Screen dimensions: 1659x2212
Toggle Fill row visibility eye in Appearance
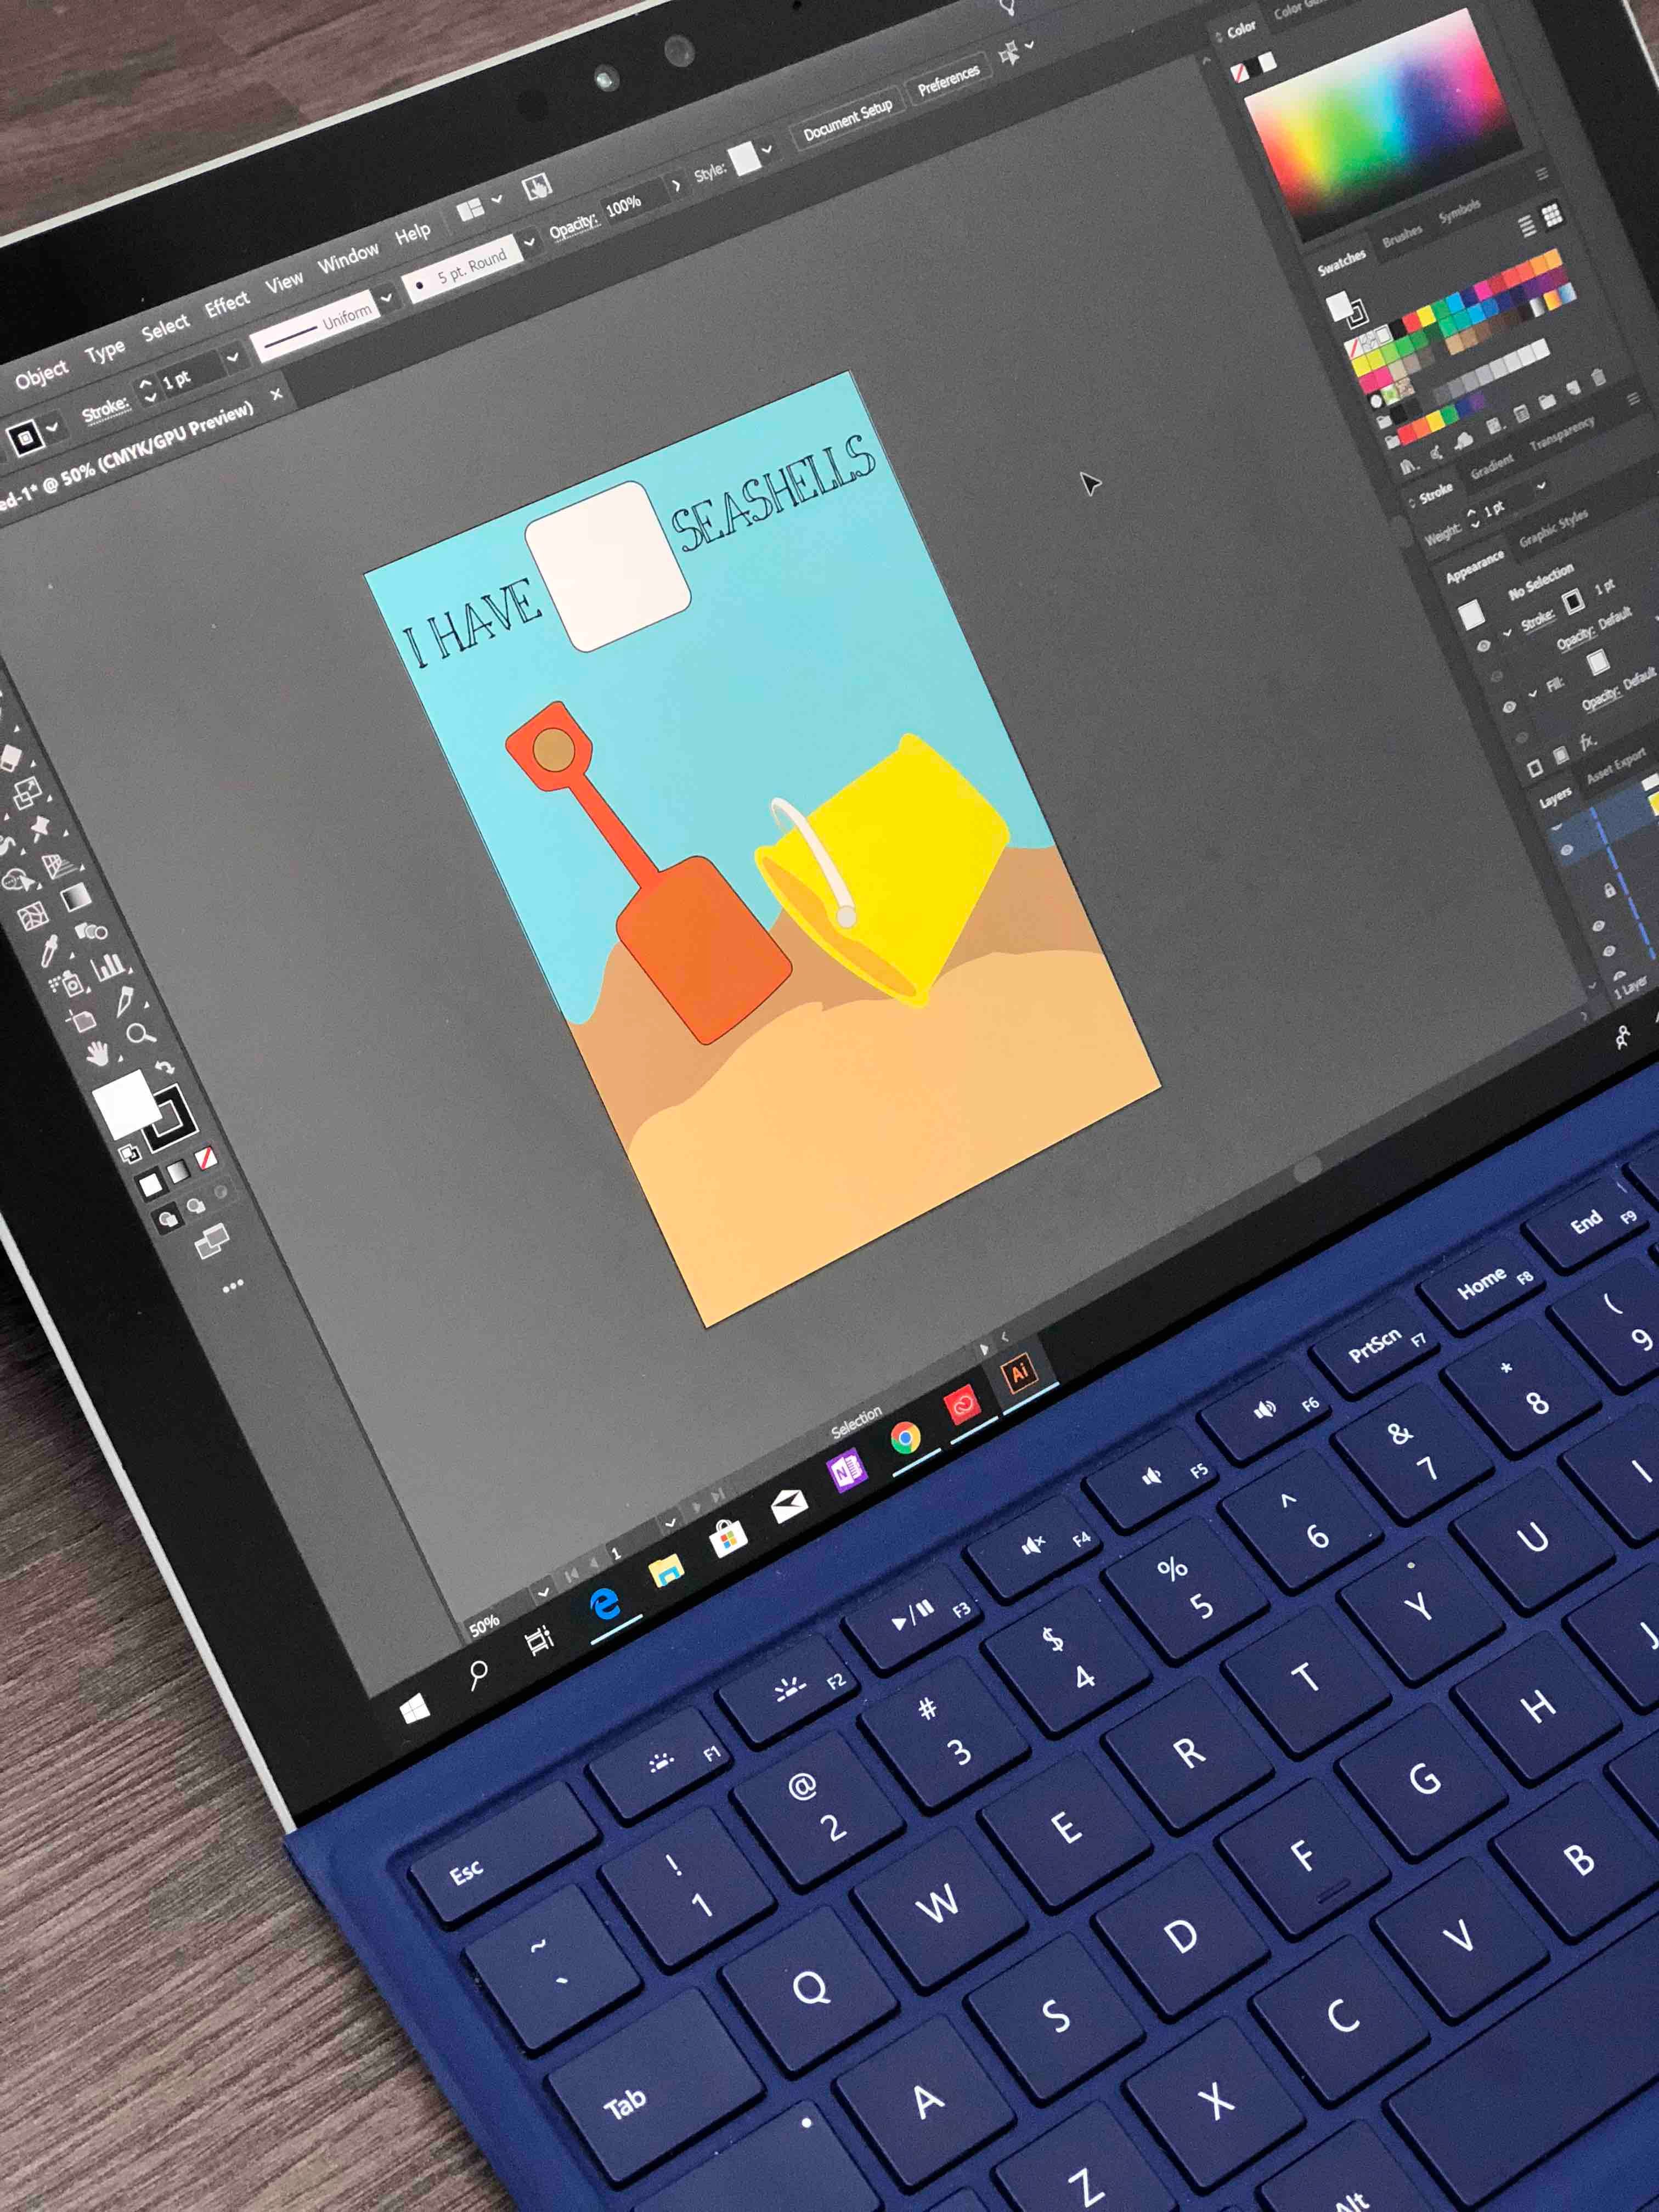[1509, 707]
